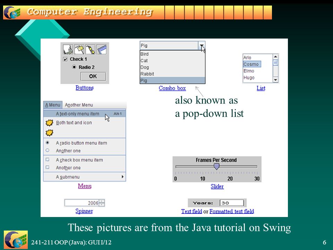This screenshot has width=333, height=250.
Task: Click the Computer Engineering globe logo in header
Action: pyautogui.click(x=12, y=12)
